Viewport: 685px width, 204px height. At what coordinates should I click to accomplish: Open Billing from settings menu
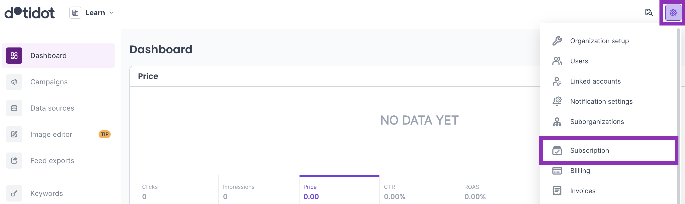pos(580,170)
